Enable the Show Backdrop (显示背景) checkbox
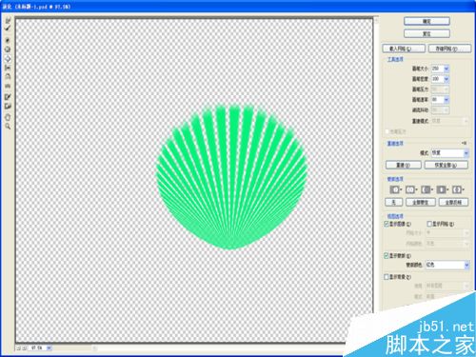Viewport: 476px width, 357px height. pyautogui.click(x=387, y=277)
